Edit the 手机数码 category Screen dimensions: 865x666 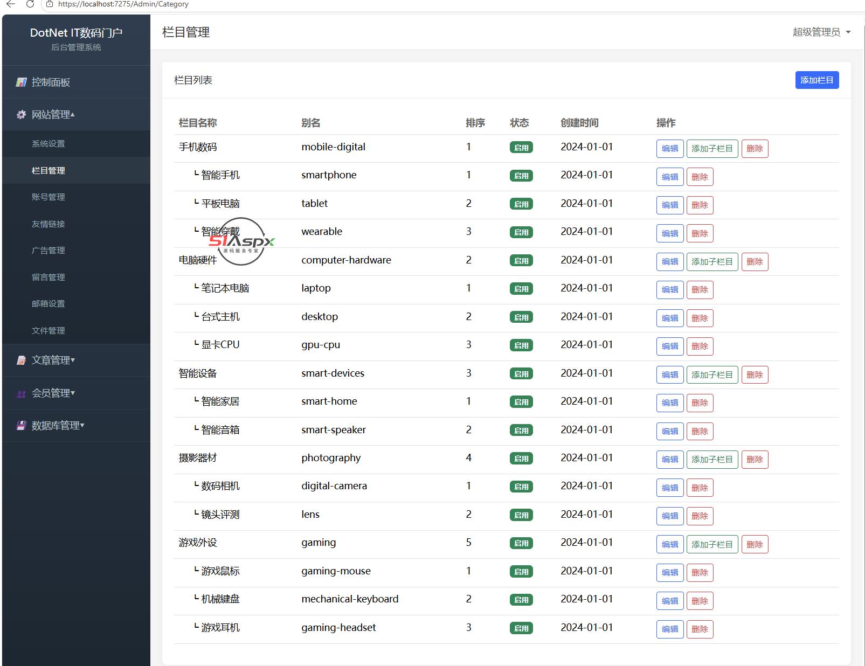pos(670,149)
